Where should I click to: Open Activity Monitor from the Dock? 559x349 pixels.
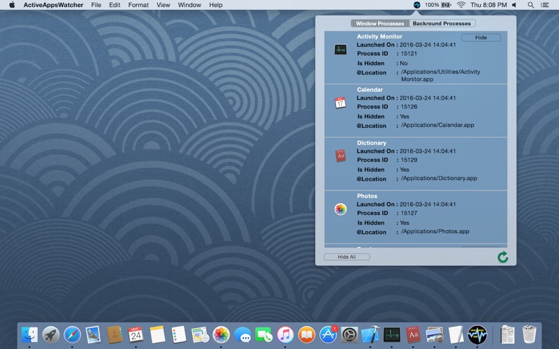[392, 335]
